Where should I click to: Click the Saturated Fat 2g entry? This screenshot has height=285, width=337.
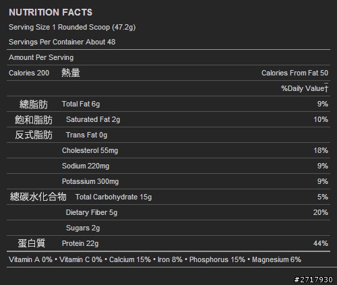pos(93,119)
